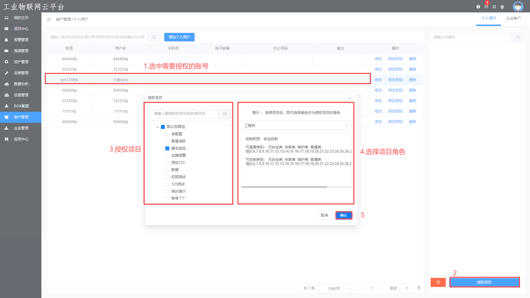Open the 15条/页 page size dropdown

point(336,289)
